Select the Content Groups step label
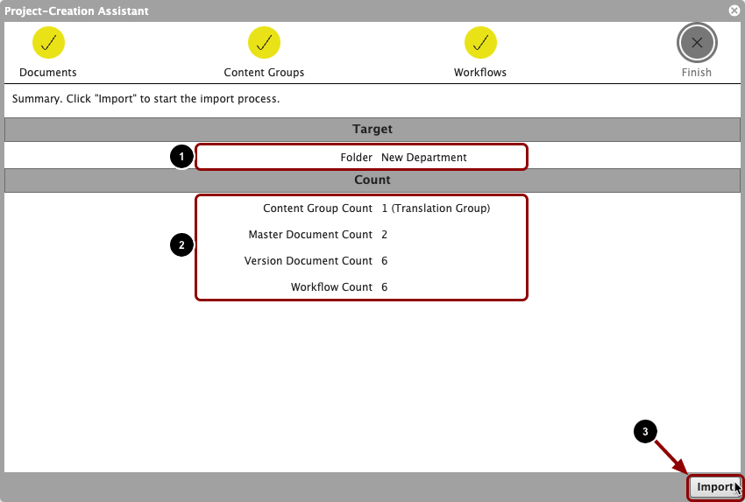Viewport: 745px width, 502px height. tap(264, 72)
